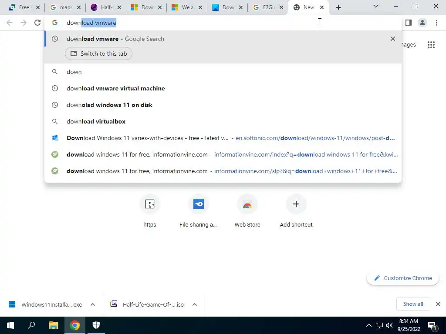Open taskbar clock 8:34 AM

[409, 325]
